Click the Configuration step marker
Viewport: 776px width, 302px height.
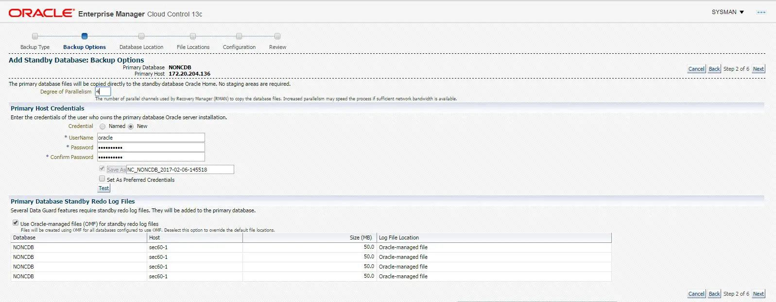239,36
